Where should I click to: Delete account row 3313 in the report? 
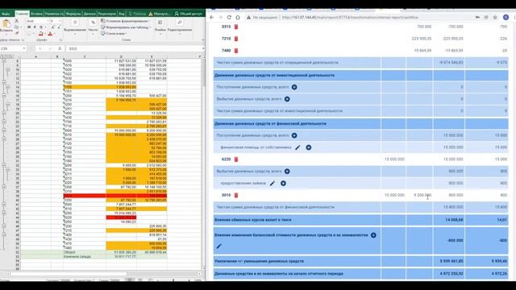pos(236,27)
